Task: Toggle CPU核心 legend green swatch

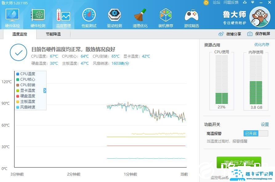Action: tap(18, 79)
